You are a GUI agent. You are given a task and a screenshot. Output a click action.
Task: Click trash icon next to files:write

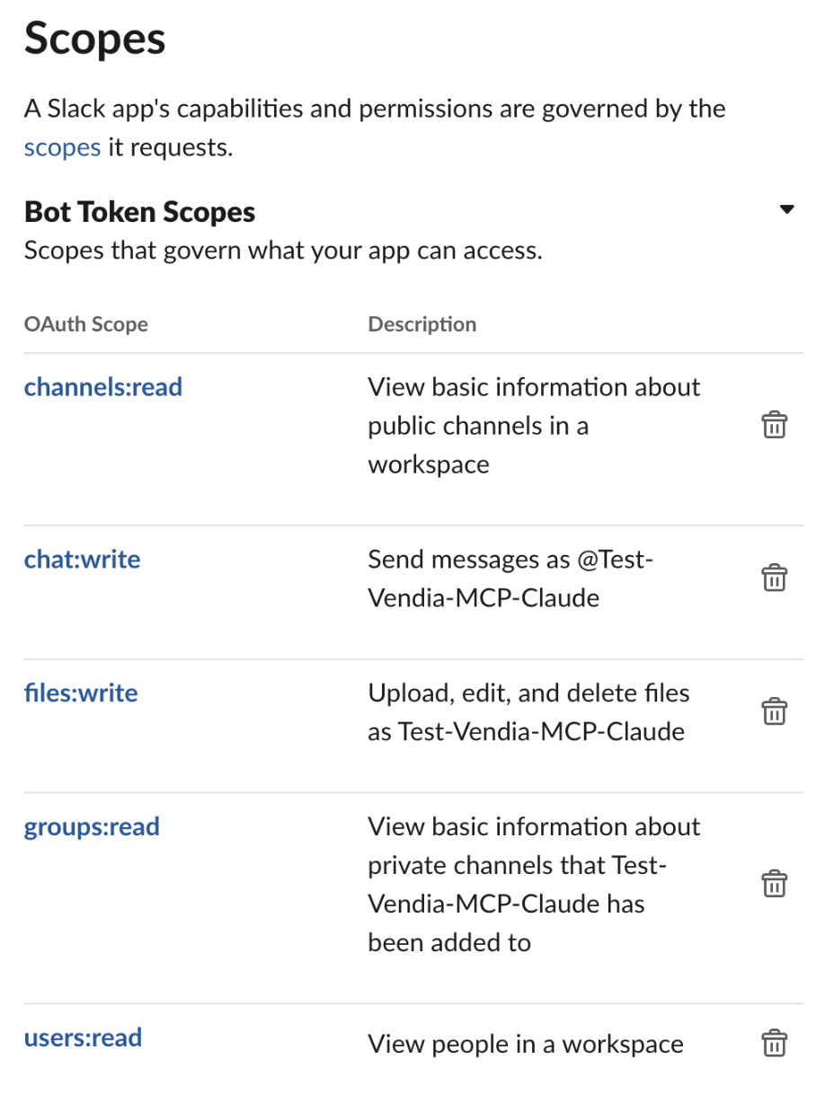click(x=774, y=711)
